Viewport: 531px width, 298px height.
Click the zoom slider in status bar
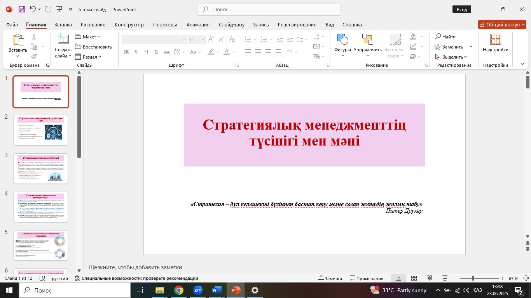pos(473,278)
